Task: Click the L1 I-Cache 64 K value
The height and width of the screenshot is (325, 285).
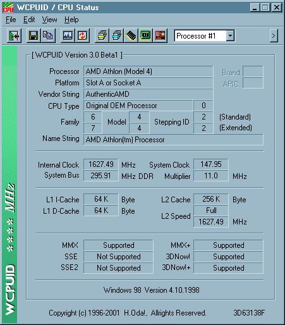Action: point(101,199)
